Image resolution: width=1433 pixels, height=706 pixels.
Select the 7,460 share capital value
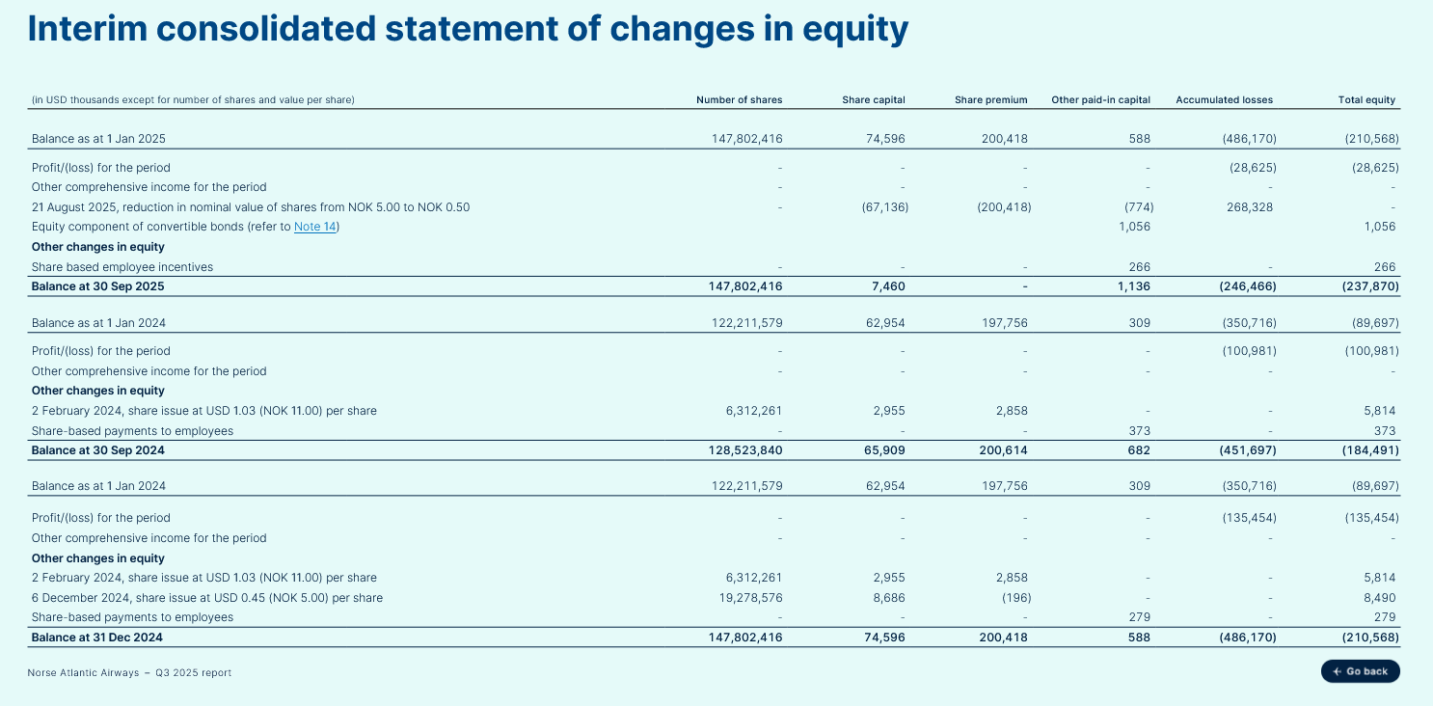point(888,286)
